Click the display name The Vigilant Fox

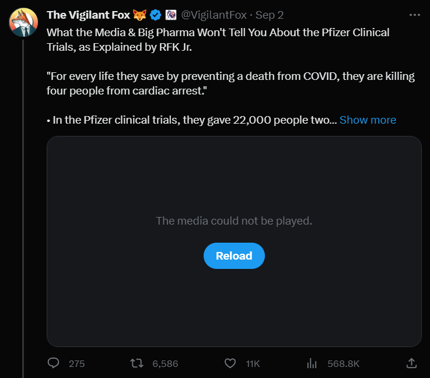coord(88,15)
